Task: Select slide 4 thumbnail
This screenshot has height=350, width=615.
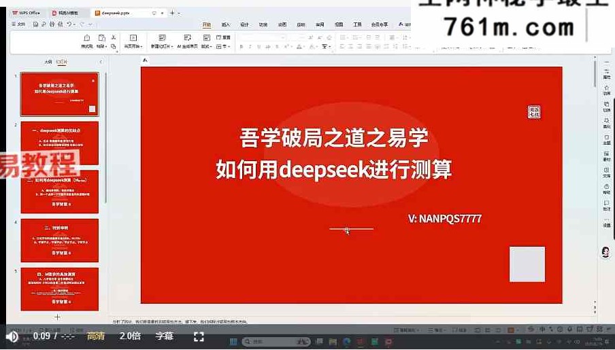Action: tap(60, 241)
